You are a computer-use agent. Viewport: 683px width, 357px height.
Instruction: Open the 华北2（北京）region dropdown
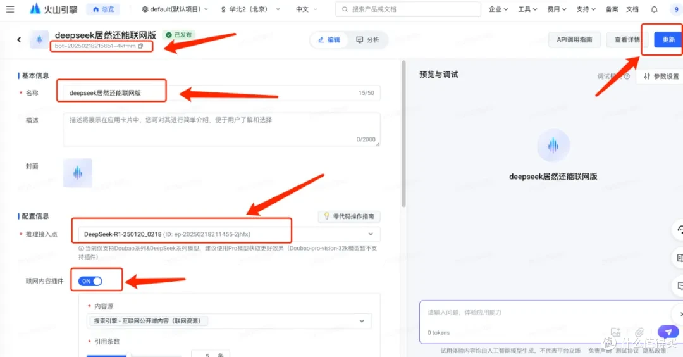click(x=250, y=9)
